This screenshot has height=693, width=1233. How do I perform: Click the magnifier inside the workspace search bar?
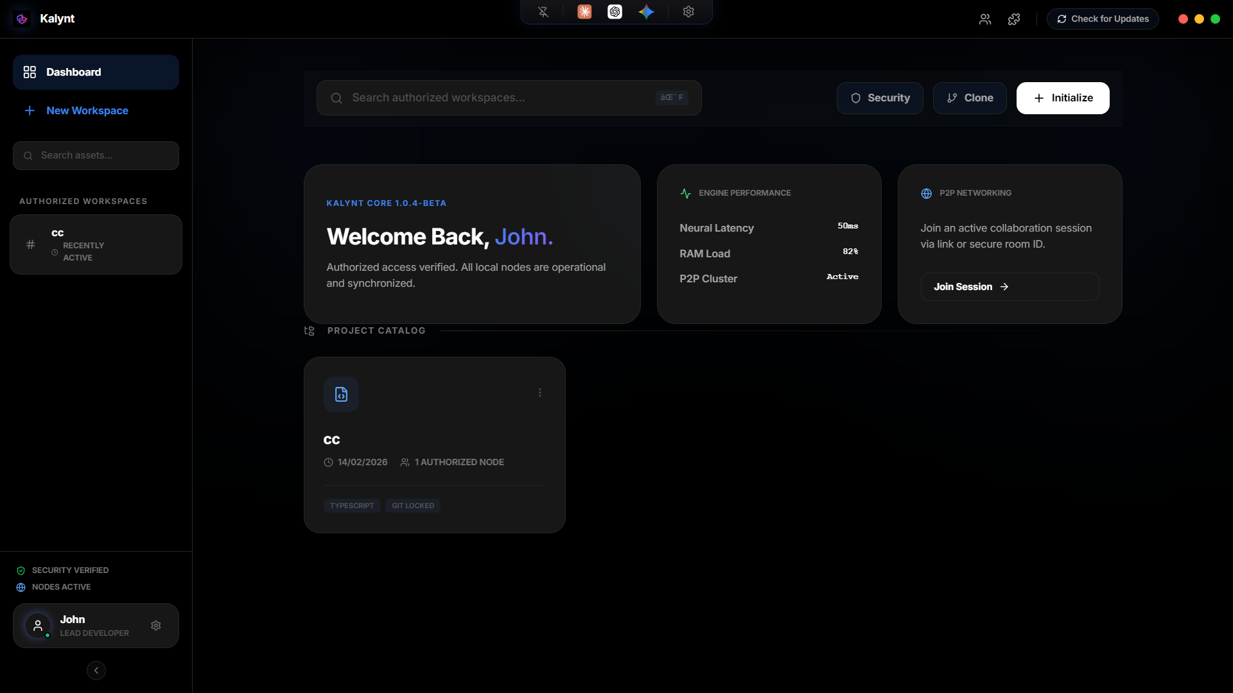(x=337, y=98)
